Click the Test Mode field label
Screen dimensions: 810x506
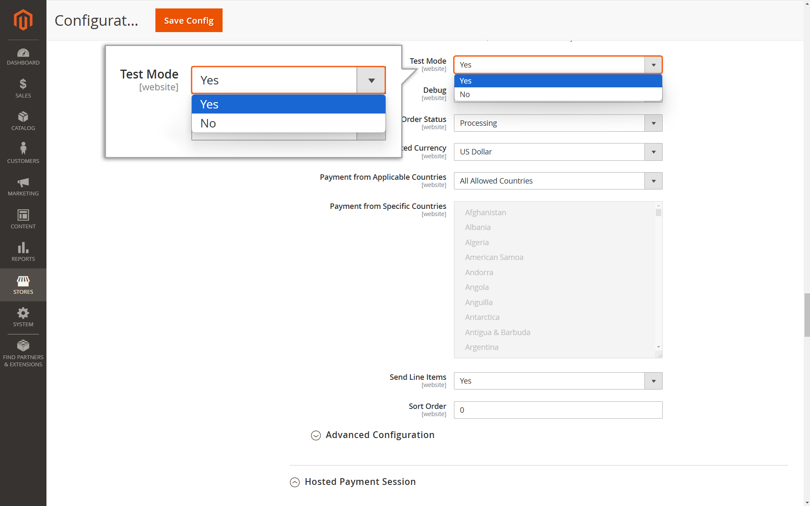click(x=428, y=61)
